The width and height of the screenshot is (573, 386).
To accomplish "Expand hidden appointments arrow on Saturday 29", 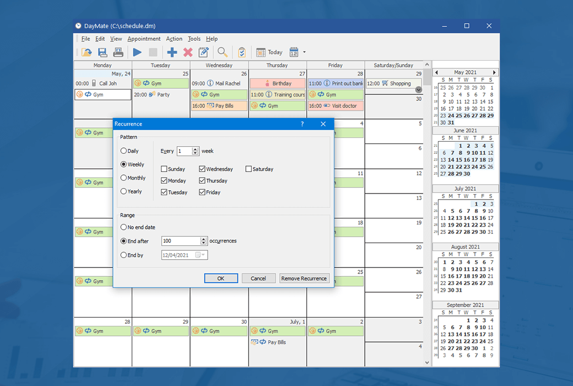I will (x=419, y=90).
